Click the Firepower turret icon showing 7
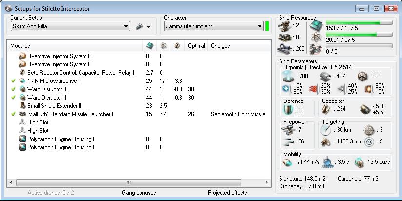The image size is (402, 201). [288, 130]
